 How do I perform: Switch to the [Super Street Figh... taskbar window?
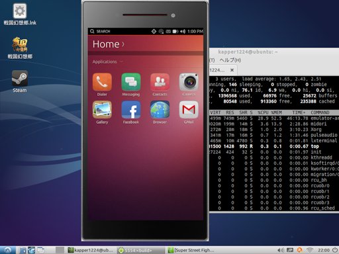point(191,250)
